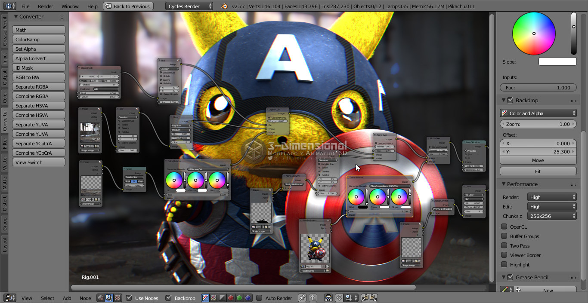Click the Fit backdrop button
The width and height of the screenshot is (588, 303).
click(x=538, y=171)
